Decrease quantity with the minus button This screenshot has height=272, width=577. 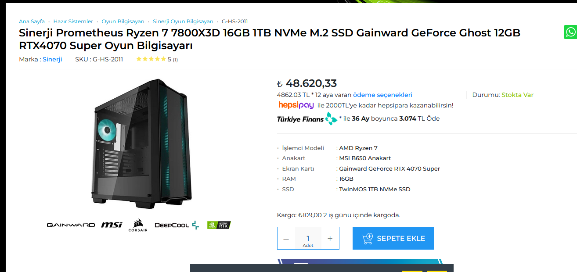pyautogui.click(x=286, y=239)
